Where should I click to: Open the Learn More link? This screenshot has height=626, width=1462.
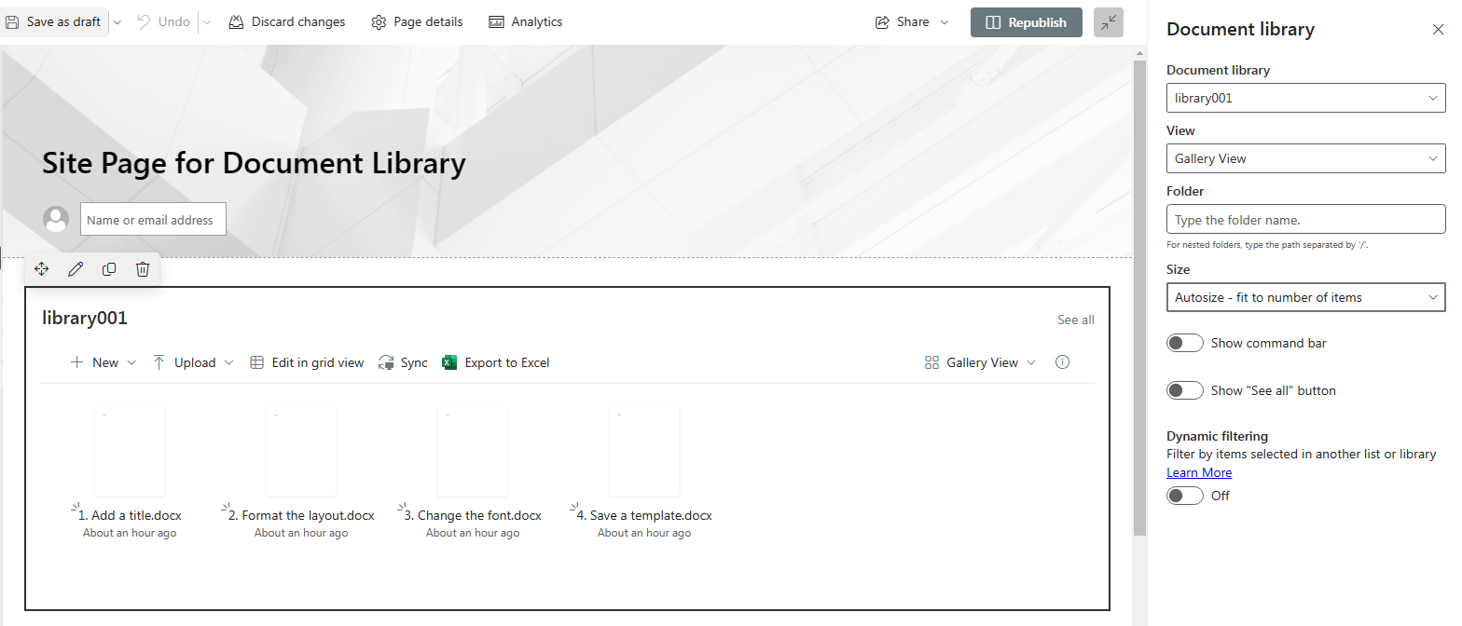pos(1199,472)
